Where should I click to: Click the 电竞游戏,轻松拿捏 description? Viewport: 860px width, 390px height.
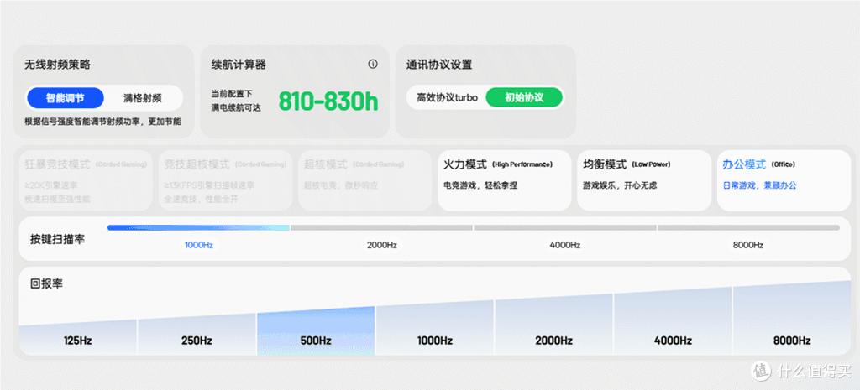tap(480, 185)
